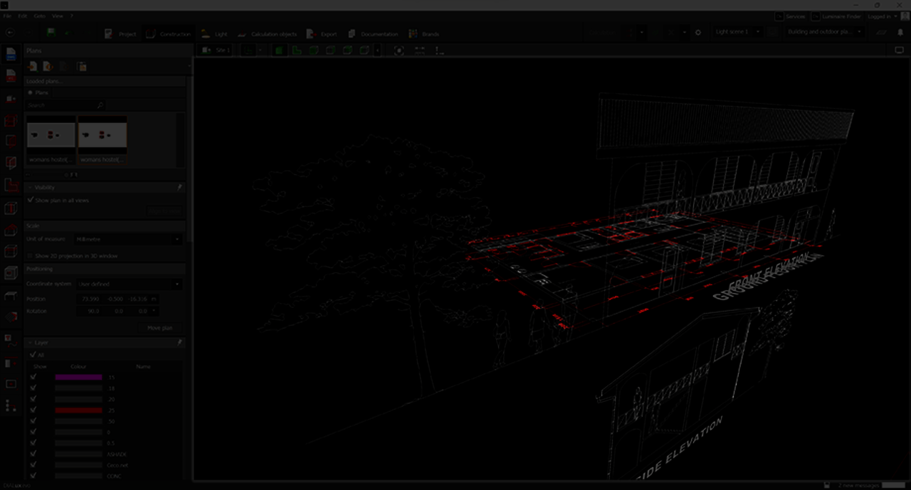Open the Light scene 1 dropdown
The width and height of the screenshot is (911, 490).
[738, 32]
